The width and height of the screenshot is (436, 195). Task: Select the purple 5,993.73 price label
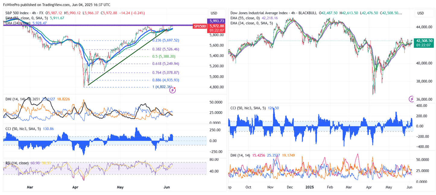[216, 21]
